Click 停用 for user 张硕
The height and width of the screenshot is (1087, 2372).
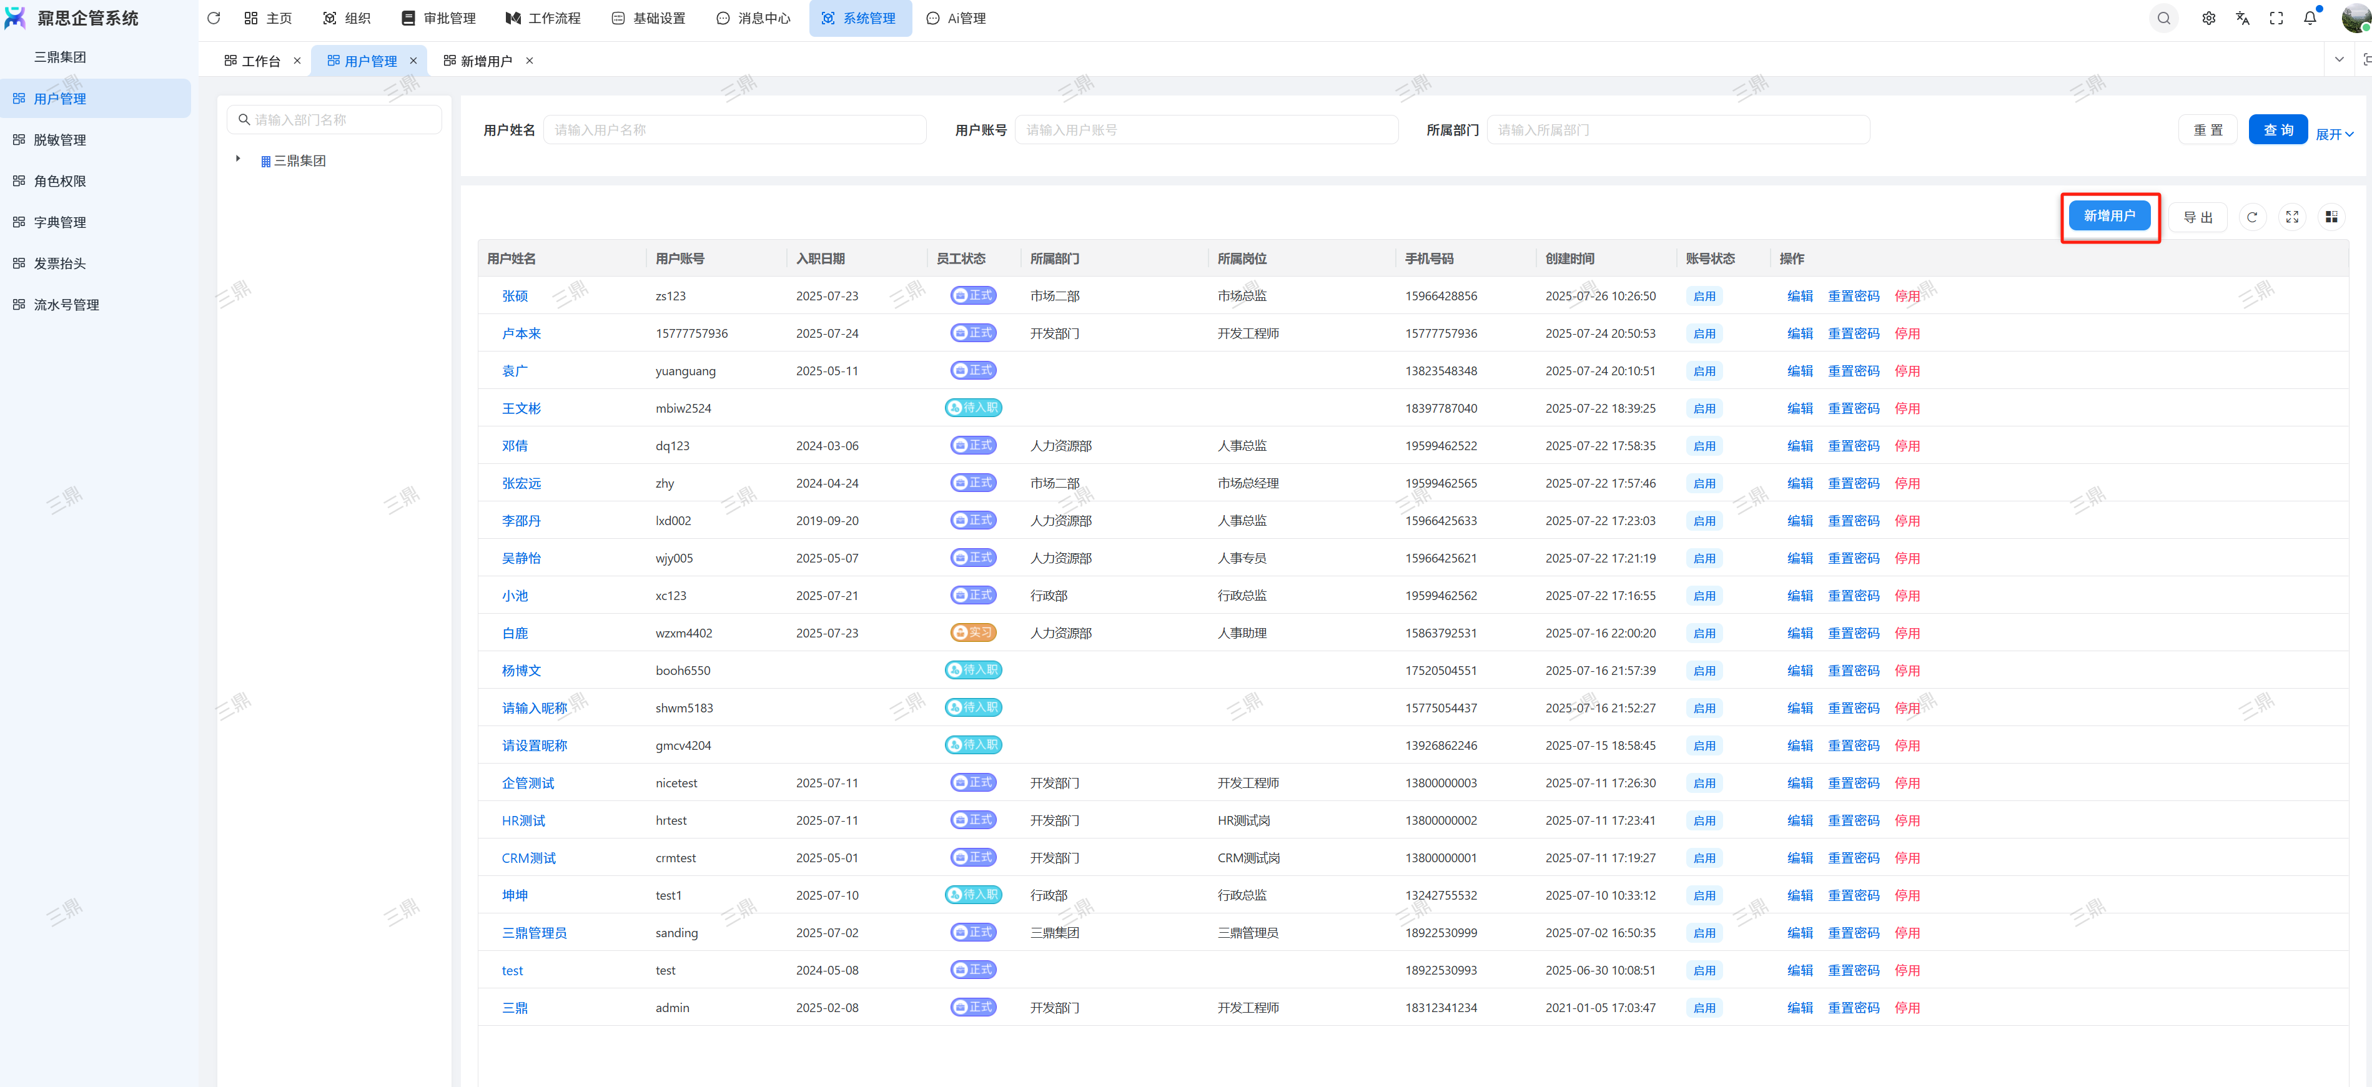tap(1907, 297)
